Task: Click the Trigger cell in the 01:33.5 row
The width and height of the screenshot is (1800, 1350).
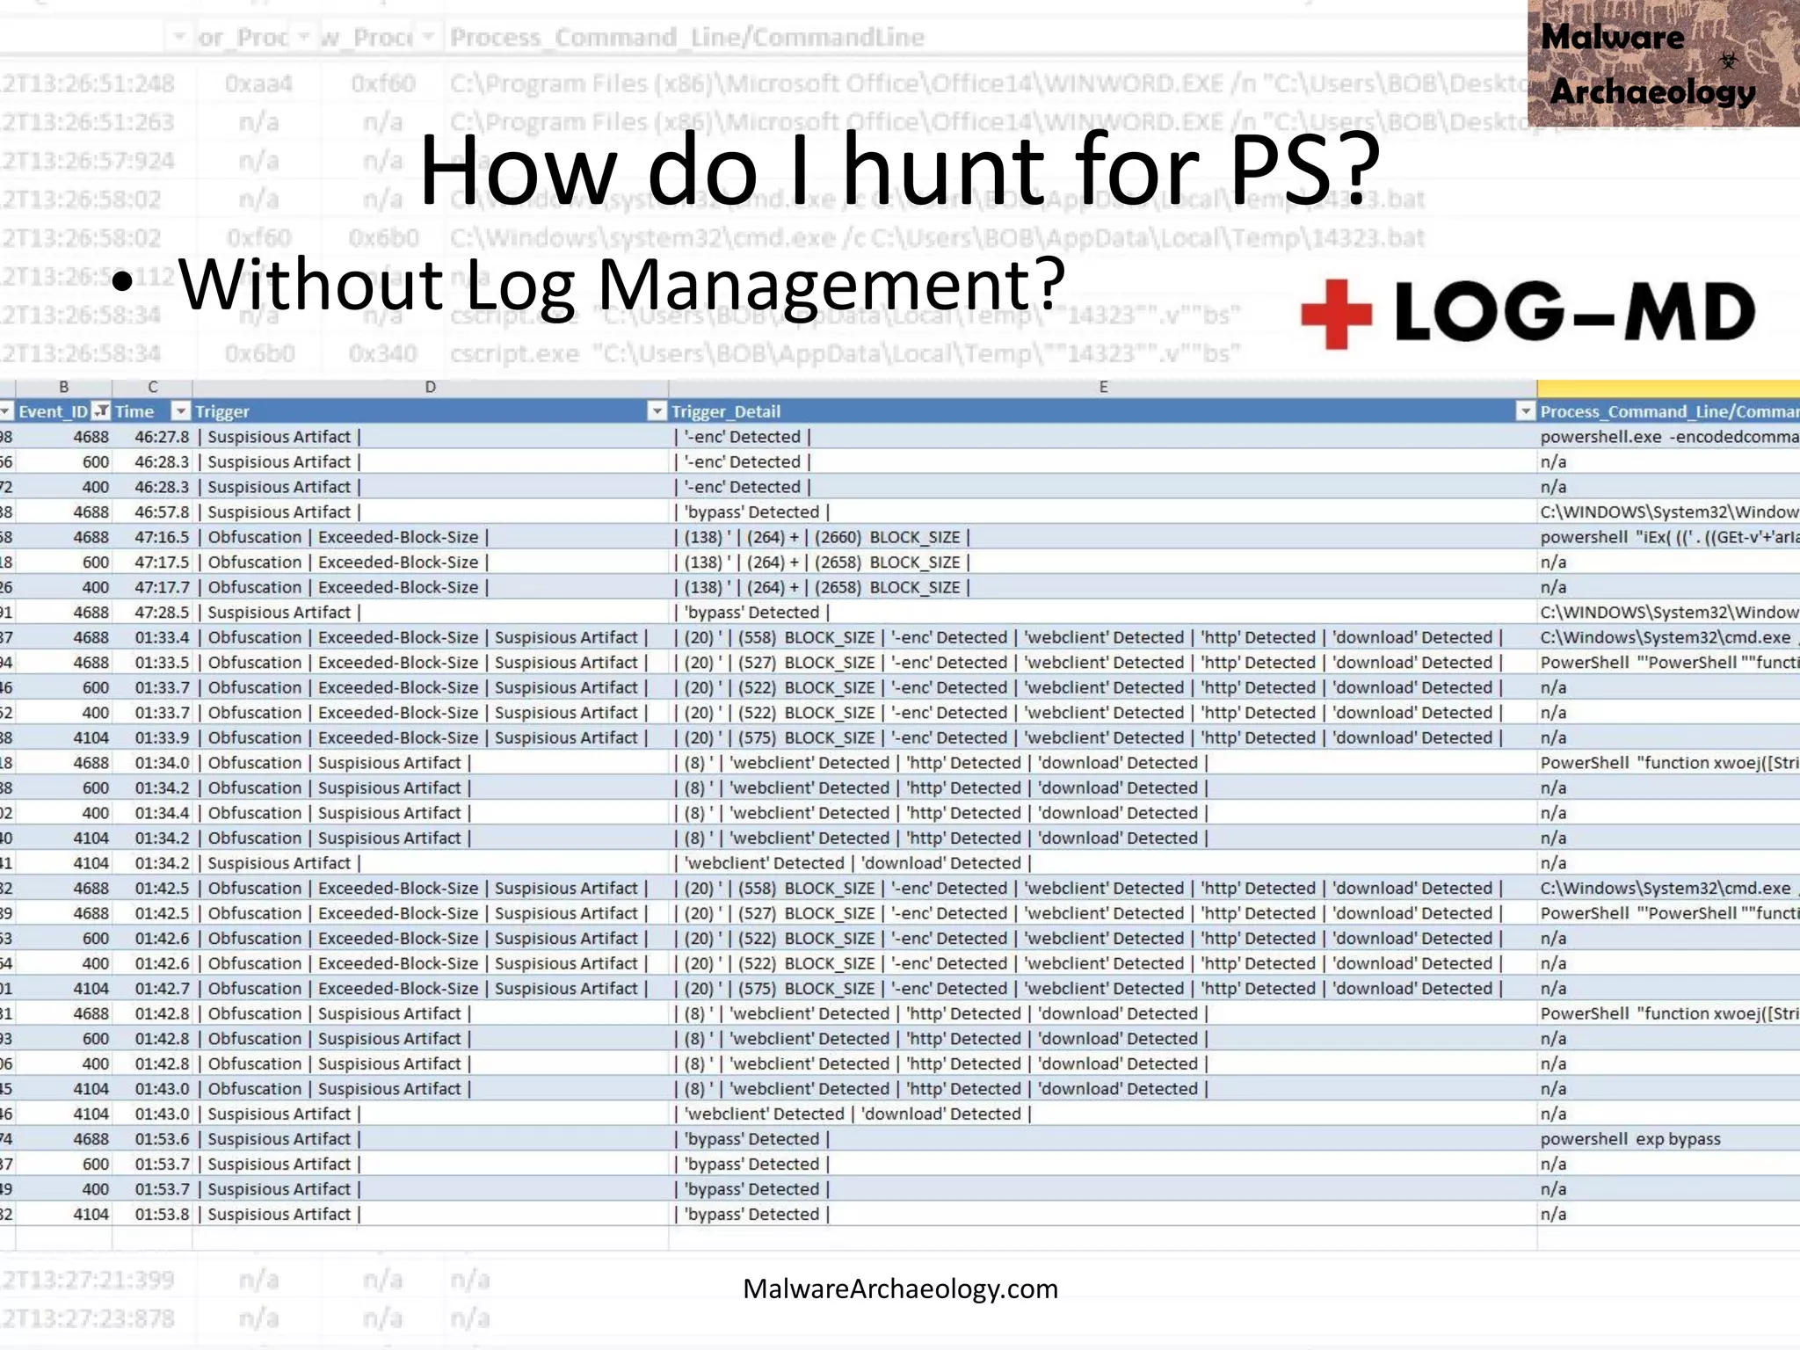Action: click(431, 663)
